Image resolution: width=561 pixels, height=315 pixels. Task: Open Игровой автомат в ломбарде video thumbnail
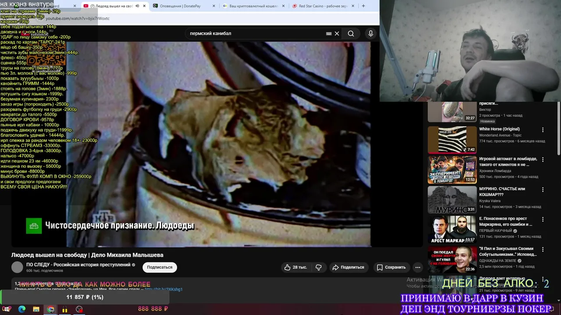(452, 170)
